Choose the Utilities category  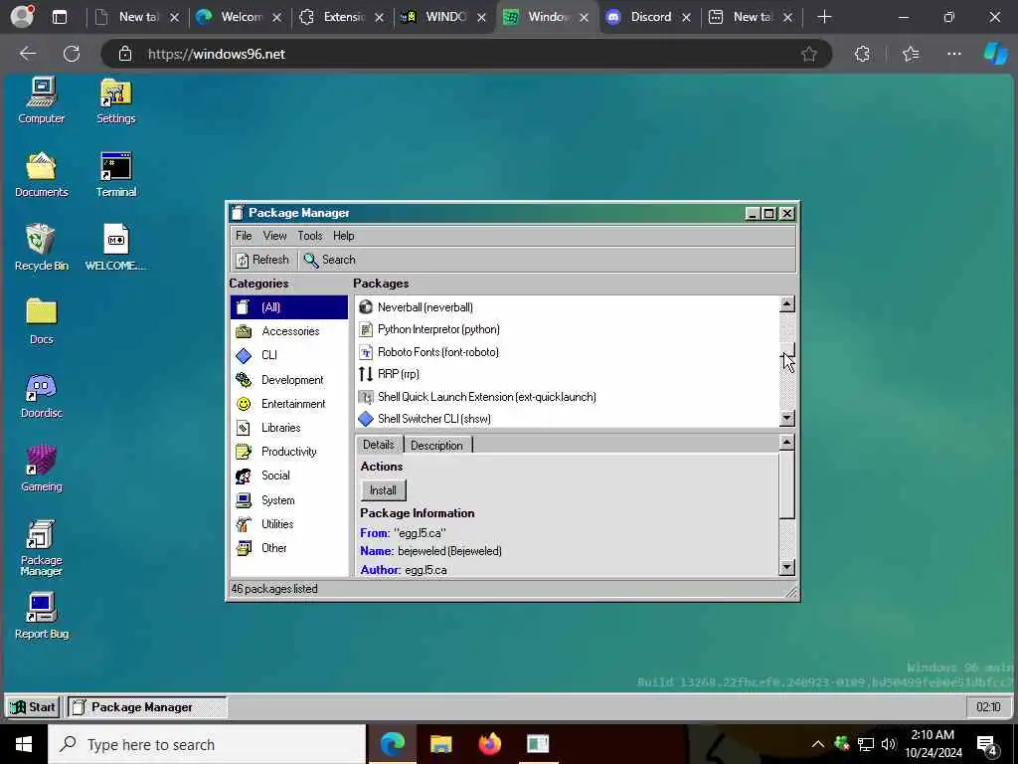click(x=289, y=523)
